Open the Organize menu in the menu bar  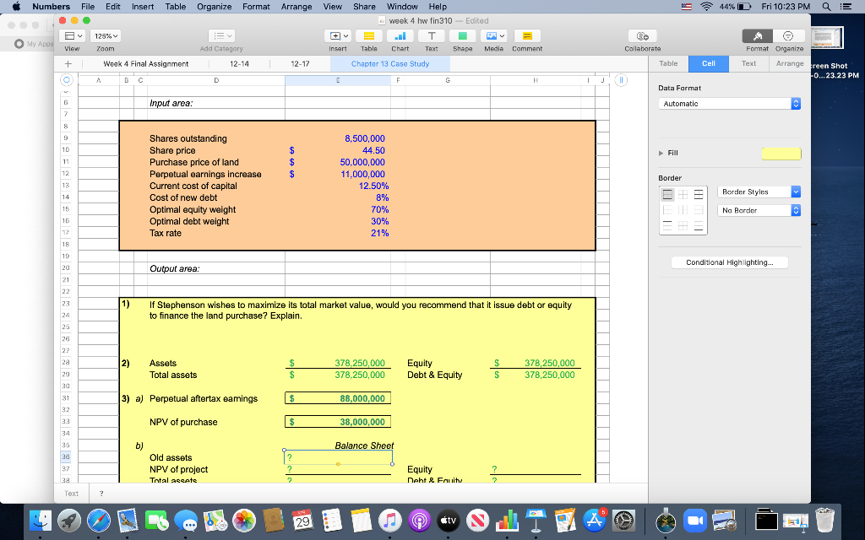[x=214, y=6]
